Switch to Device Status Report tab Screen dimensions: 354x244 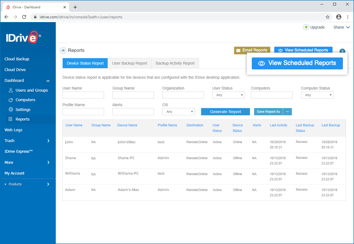click(85, 63)
